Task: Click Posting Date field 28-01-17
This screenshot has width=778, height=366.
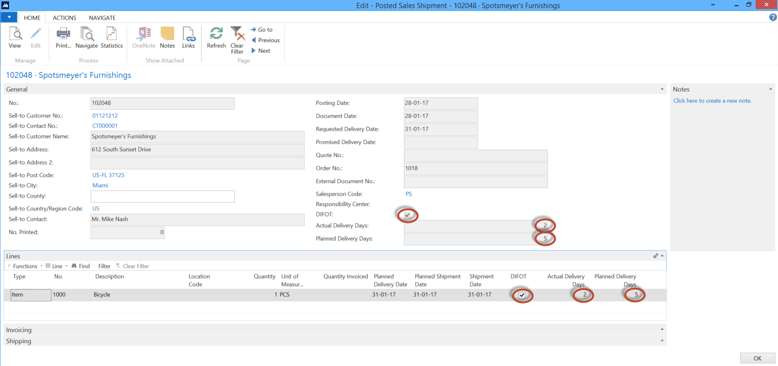Action: (x=441, y=103)
